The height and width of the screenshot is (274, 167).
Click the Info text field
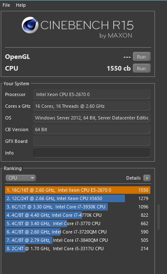tap(92, 153)
